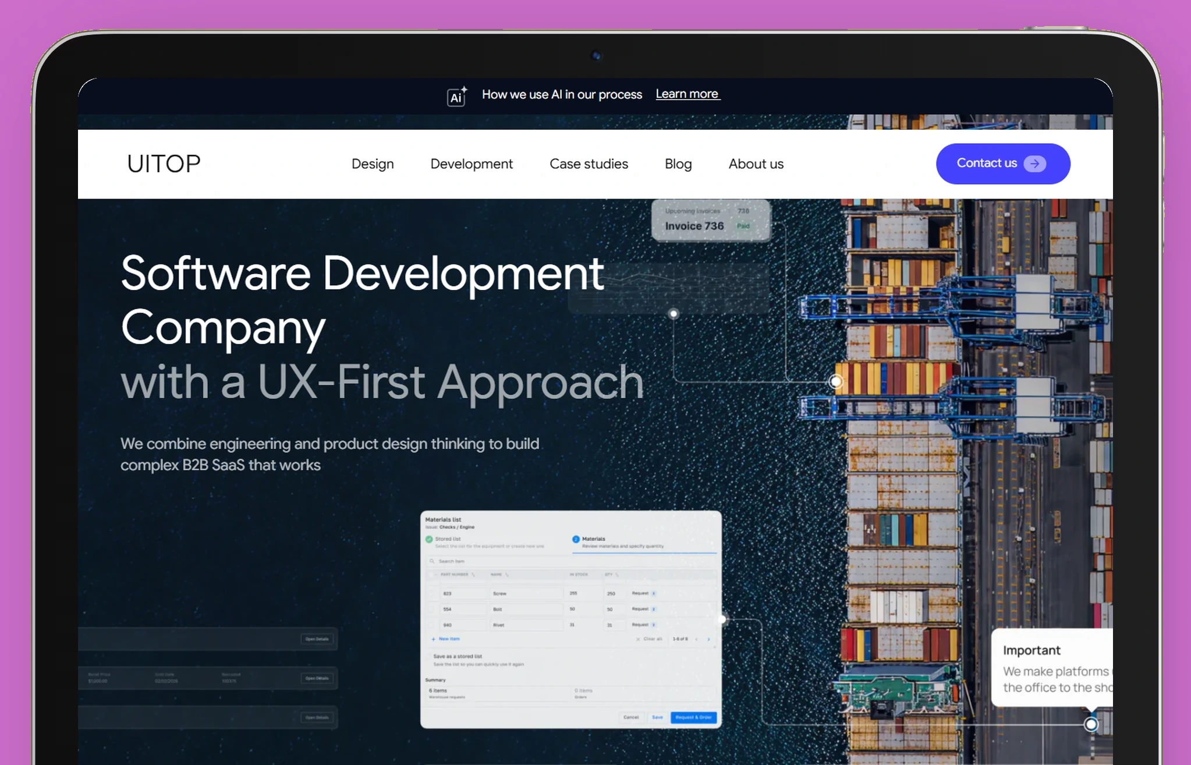Click the magnifier icon in Search item

(x=432, y=561)
